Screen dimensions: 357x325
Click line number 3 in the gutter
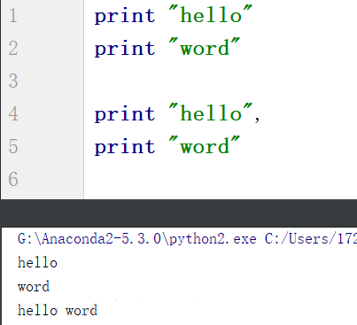point(13,81)
